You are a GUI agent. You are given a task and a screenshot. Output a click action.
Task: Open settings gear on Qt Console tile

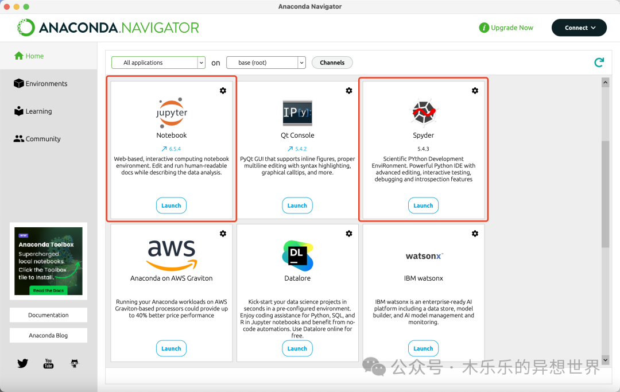[349, 91]
